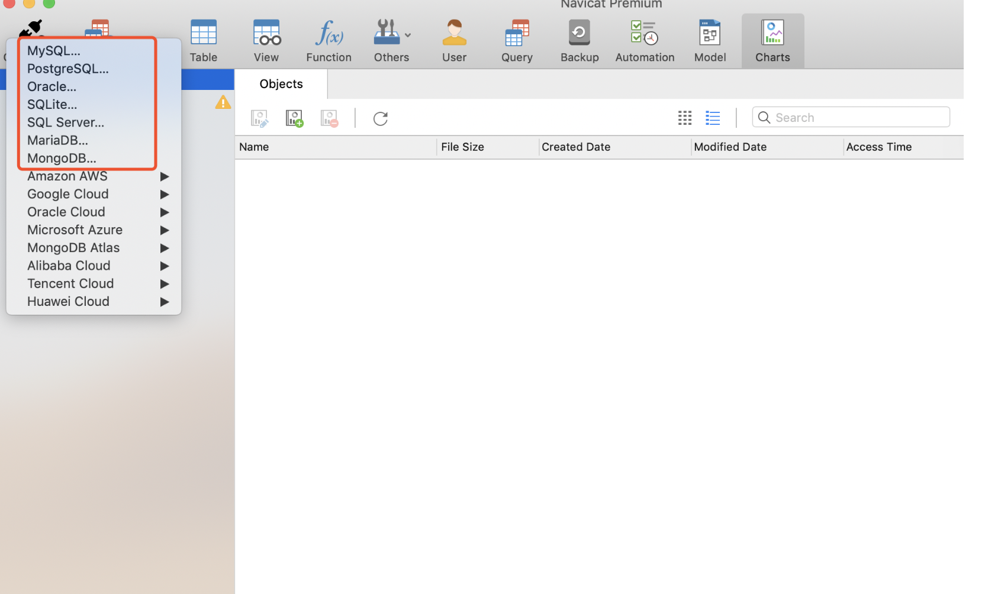985x594 pixels.
Task: Expand the Microsoft Azure submenu
Action: click(x=94, y=230)
